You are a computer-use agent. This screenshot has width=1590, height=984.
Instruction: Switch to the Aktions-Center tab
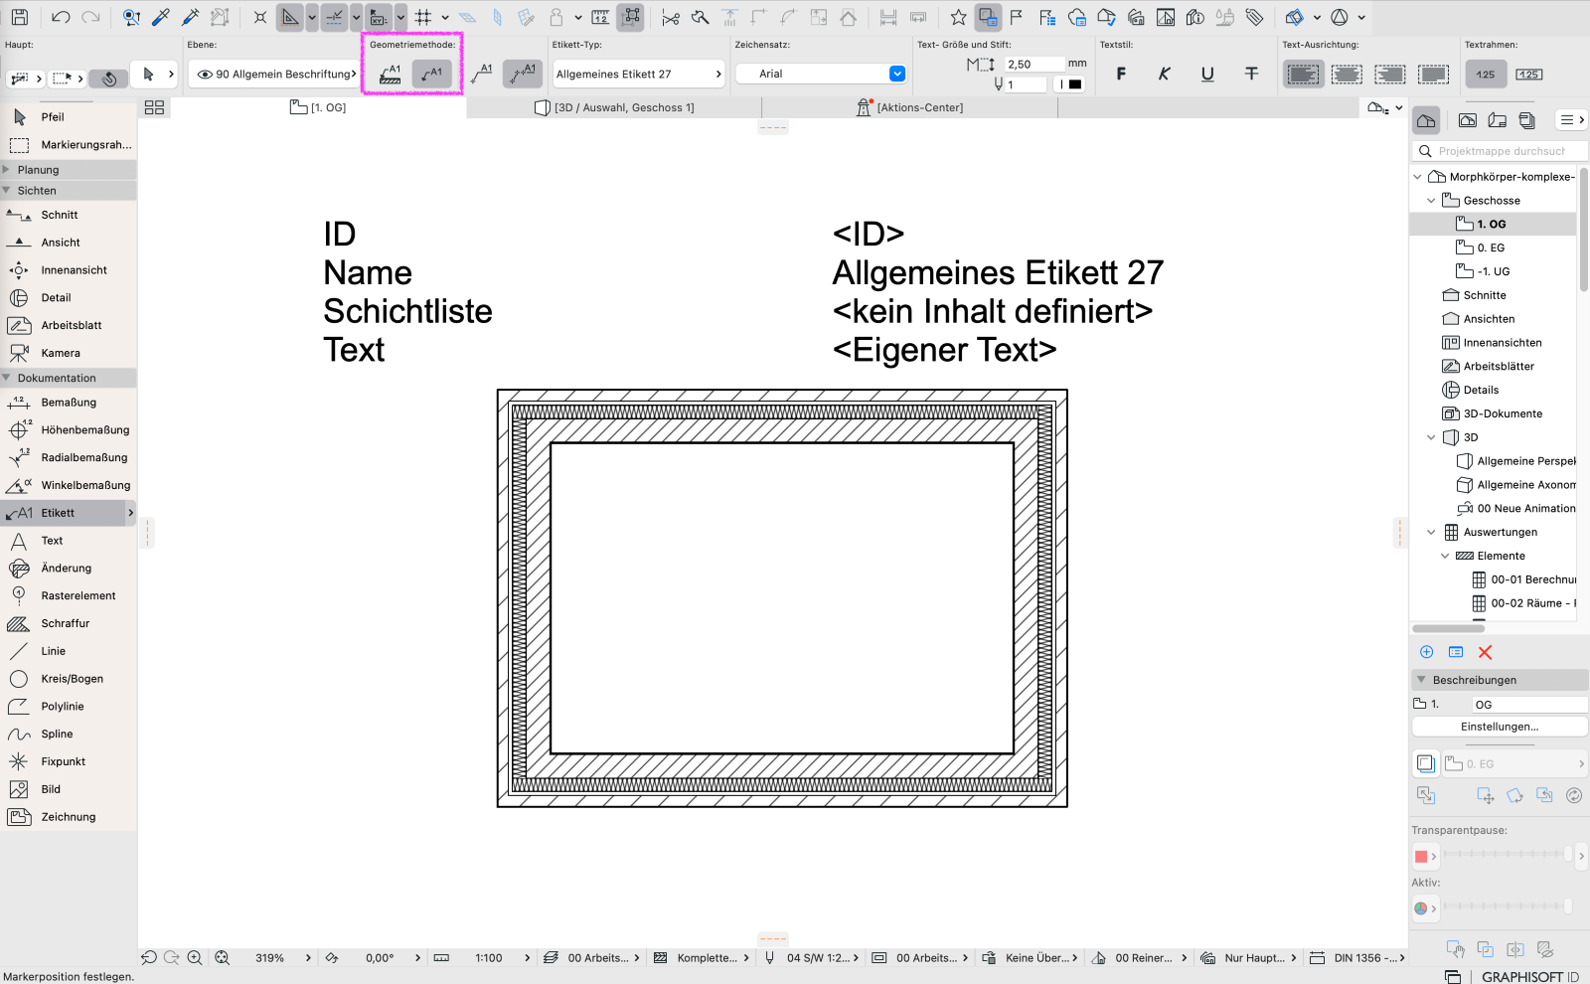click(909, 107)
